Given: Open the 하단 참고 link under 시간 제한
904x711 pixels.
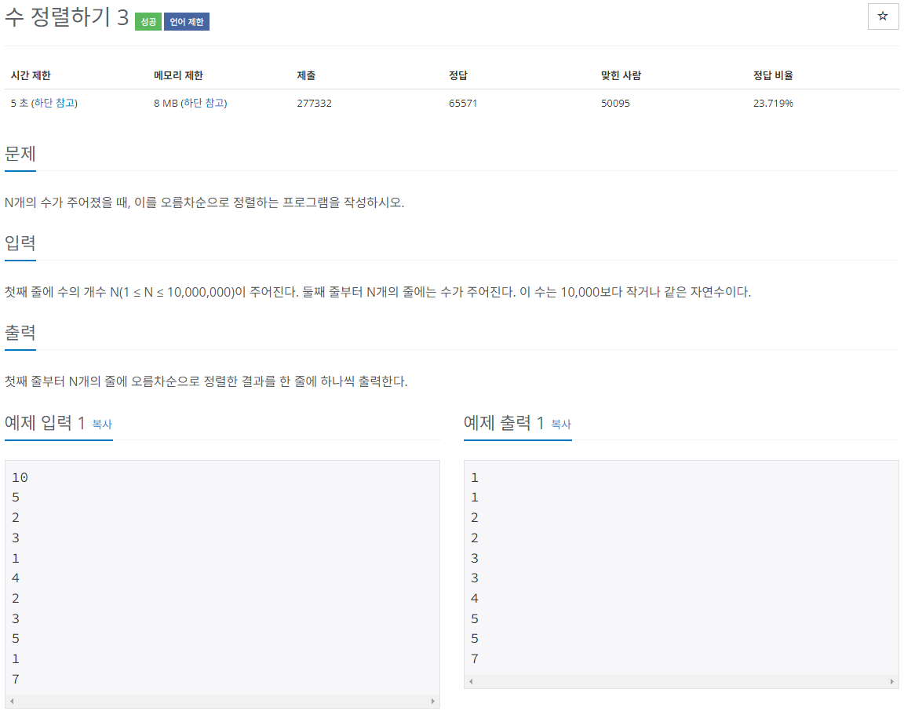Looking at the screenshot, I should (54, 104).
